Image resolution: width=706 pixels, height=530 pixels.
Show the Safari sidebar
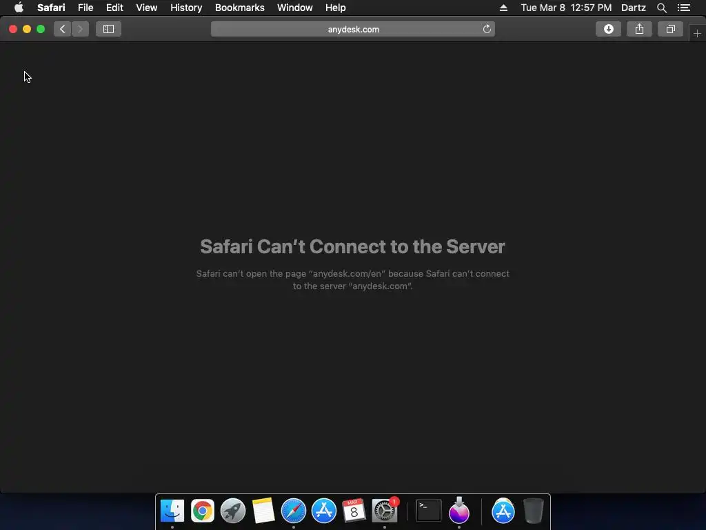tap(108, 29)
